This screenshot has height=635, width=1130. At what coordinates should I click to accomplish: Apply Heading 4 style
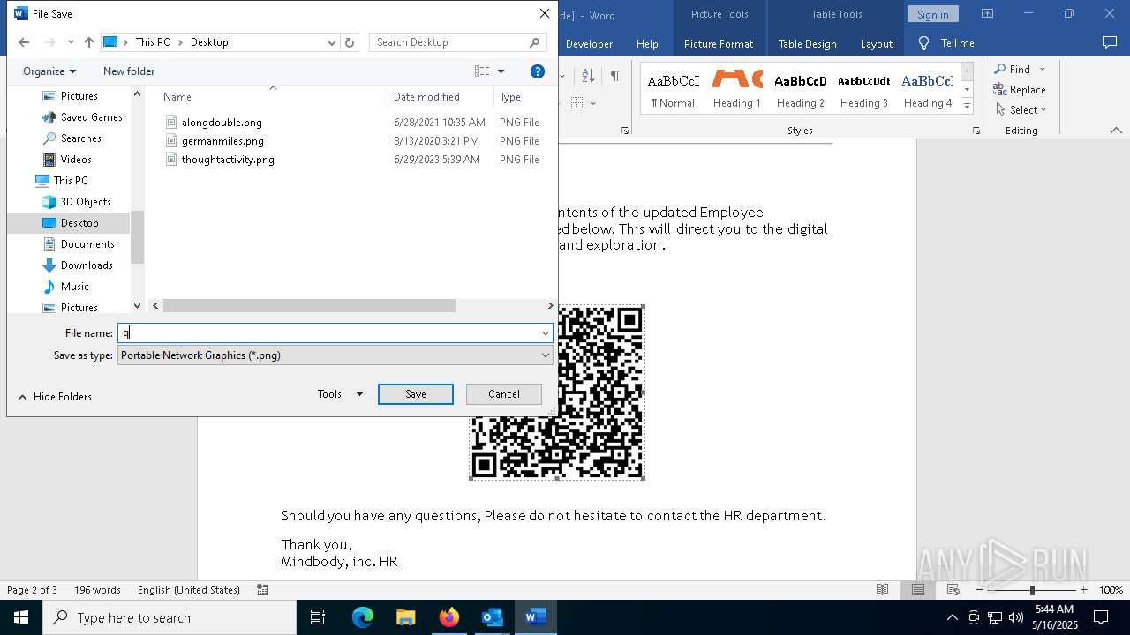928,89
